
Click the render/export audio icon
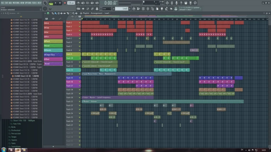[190, 3]
